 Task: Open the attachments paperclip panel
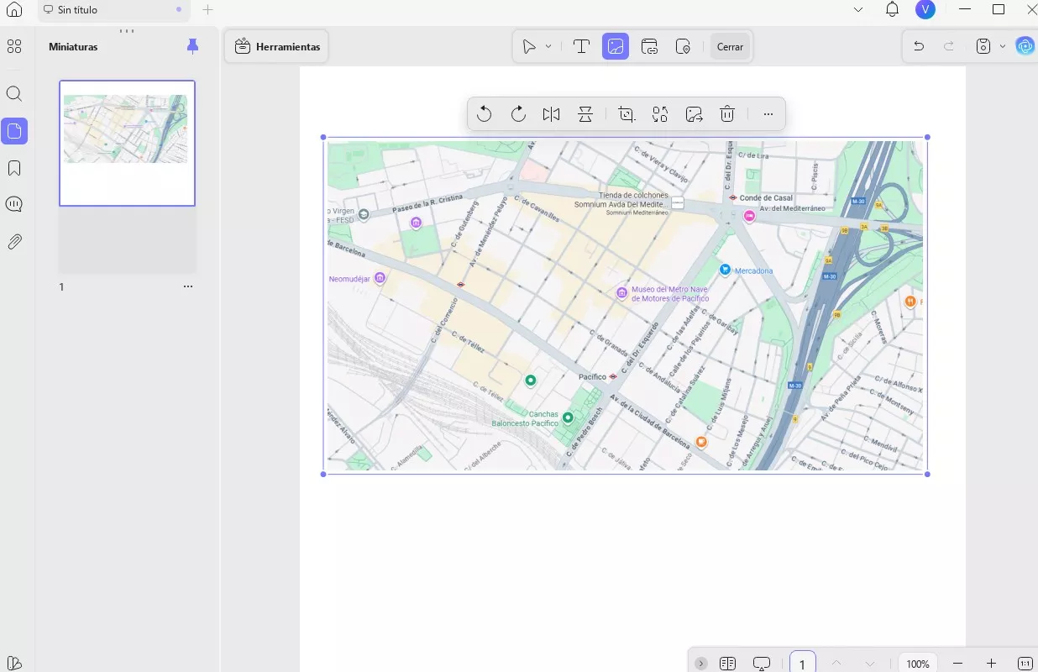[x=14, y=242]
